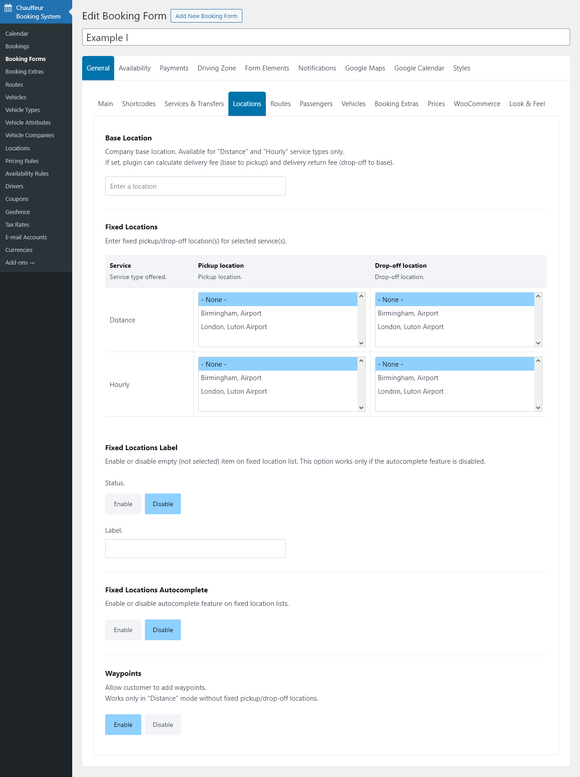Enable the Fixed Locations Label status
The height and width of the screenshot is (777, 580).
click(x=123, y=504)
